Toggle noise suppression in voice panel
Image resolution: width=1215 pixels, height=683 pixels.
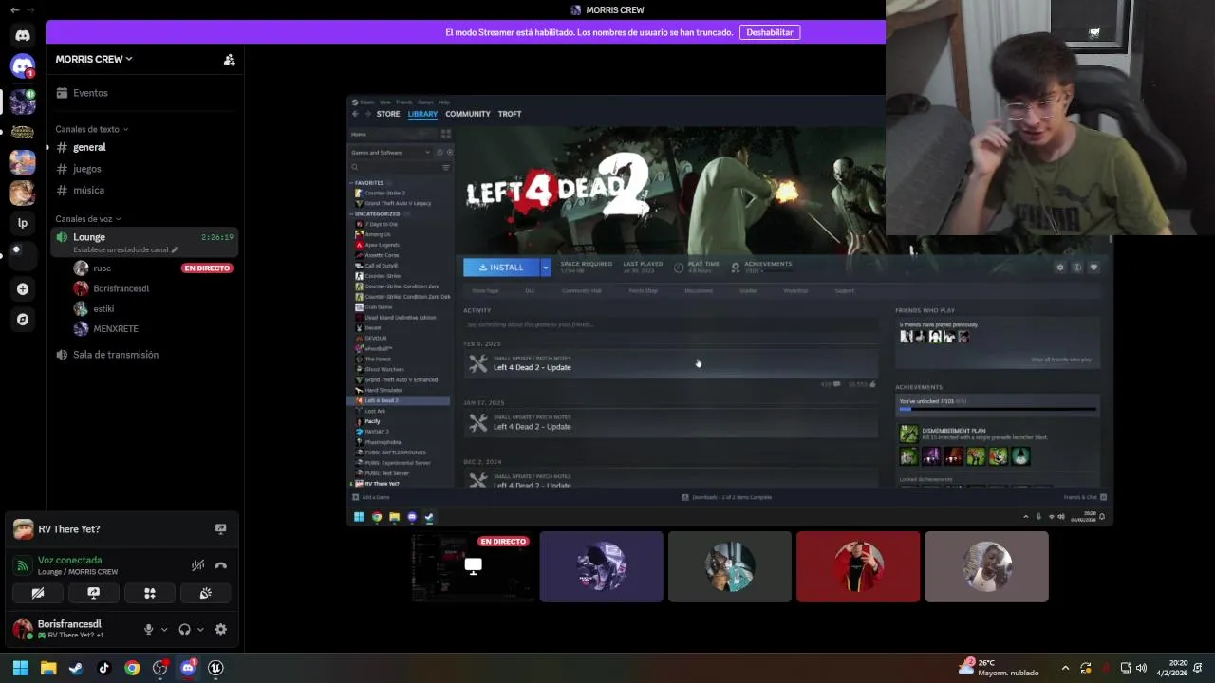[x=197, y=565]
